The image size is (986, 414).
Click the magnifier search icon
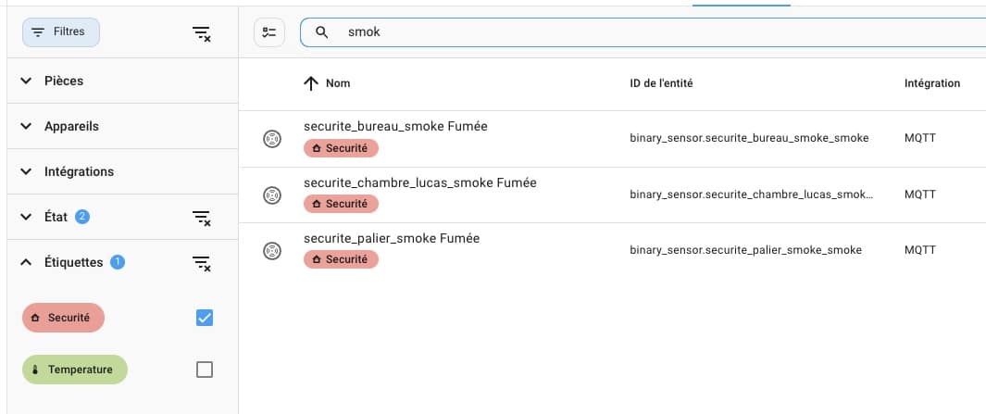click(x=322, y=32)
